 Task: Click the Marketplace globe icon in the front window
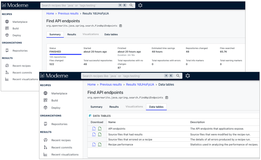click(45, 93)
